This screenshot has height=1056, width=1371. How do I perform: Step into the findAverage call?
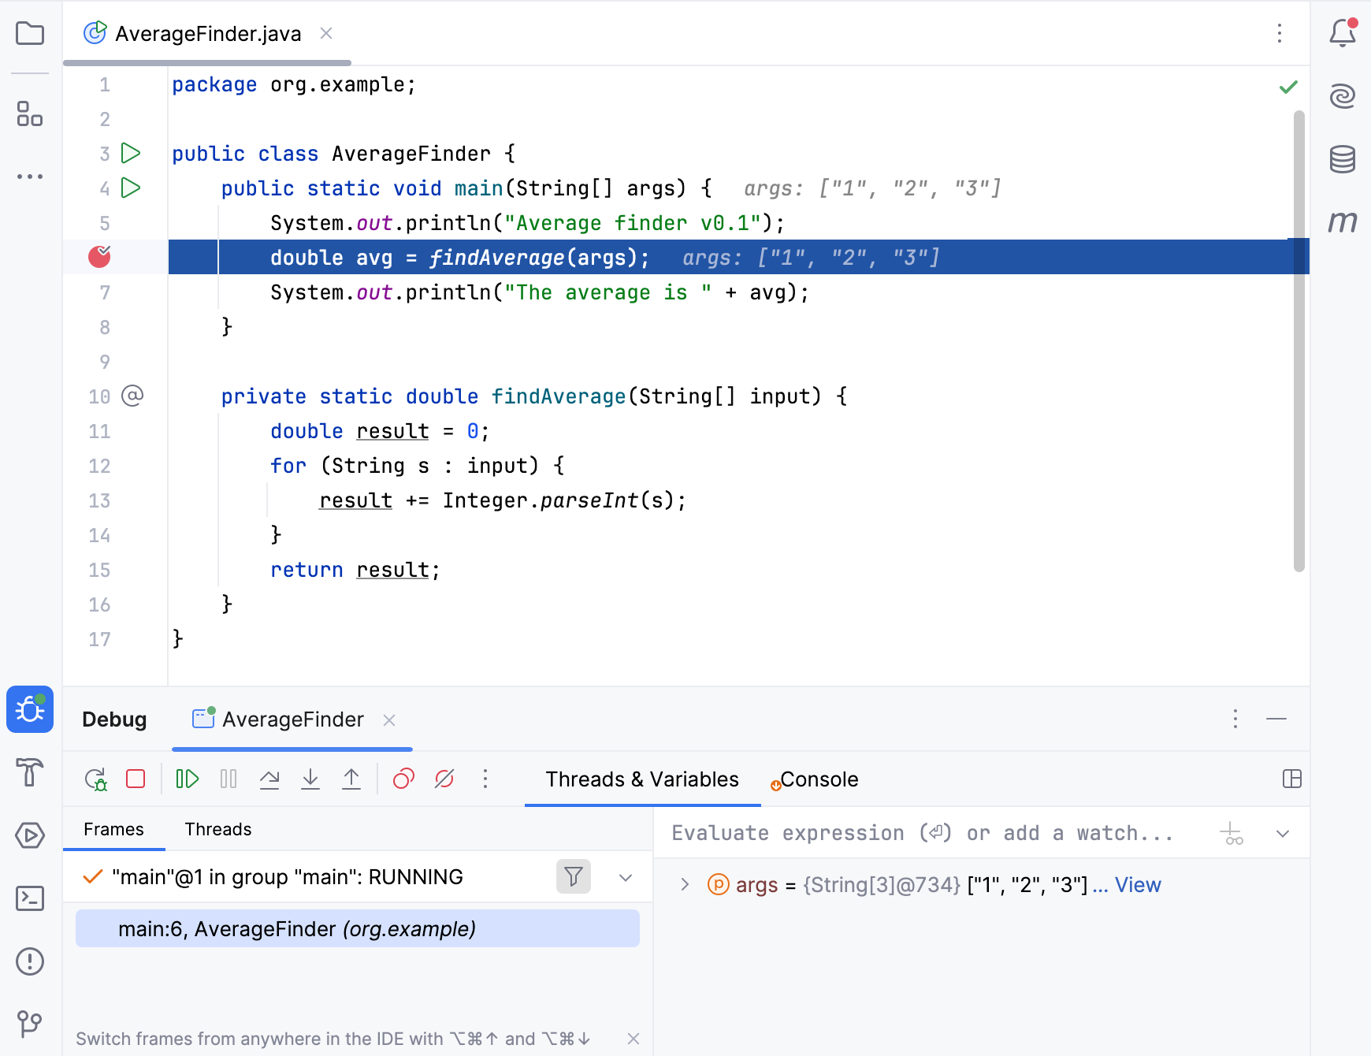[x=310, y=779]
